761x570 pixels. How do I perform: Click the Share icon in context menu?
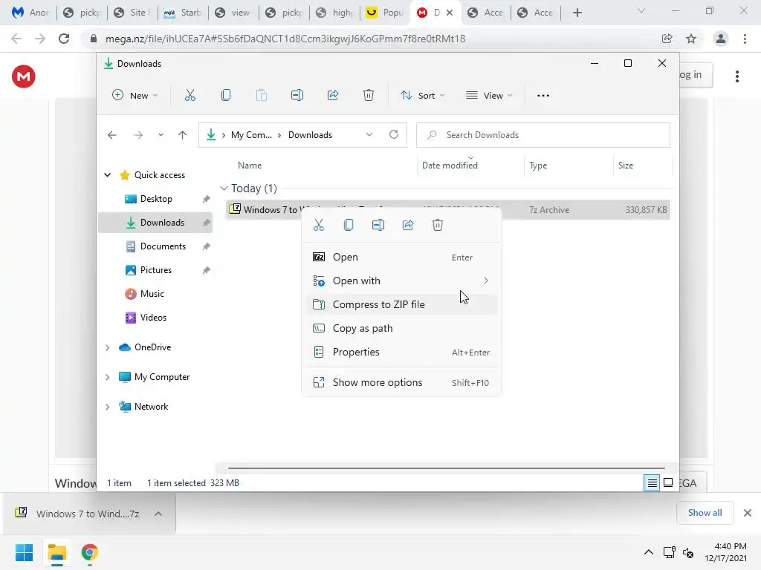pos(408,225)
